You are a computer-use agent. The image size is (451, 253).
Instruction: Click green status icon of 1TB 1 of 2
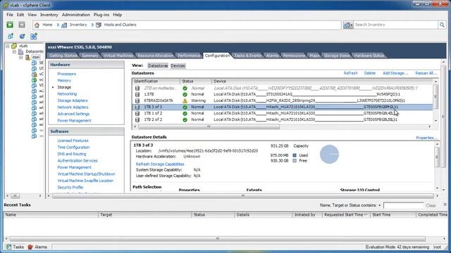[185, 113]
